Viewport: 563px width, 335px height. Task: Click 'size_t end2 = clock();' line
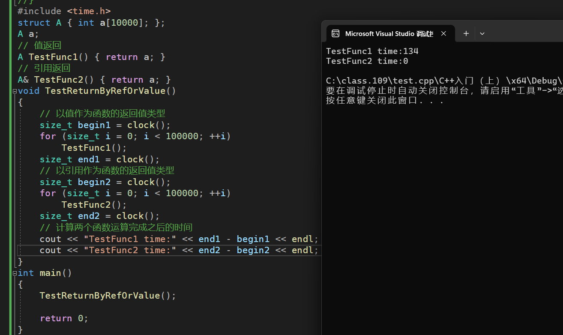click(x=99, y=216)
